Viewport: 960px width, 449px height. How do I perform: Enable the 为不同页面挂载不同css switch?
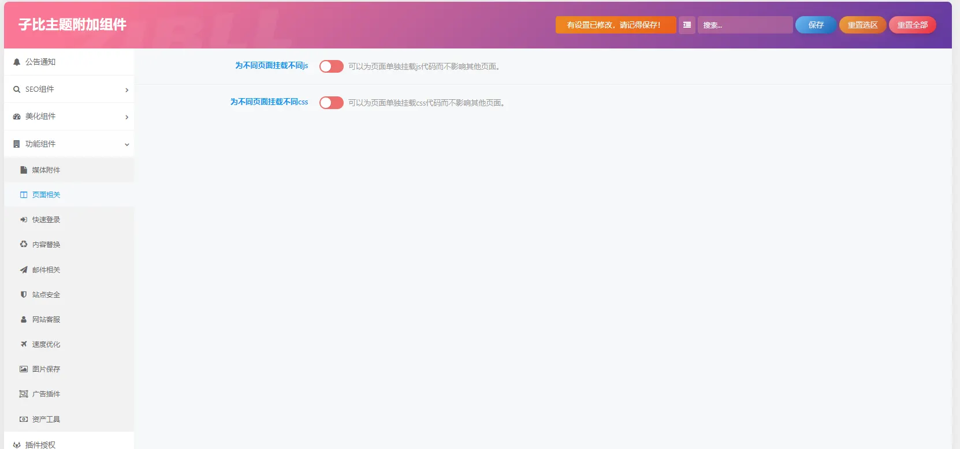332,103
